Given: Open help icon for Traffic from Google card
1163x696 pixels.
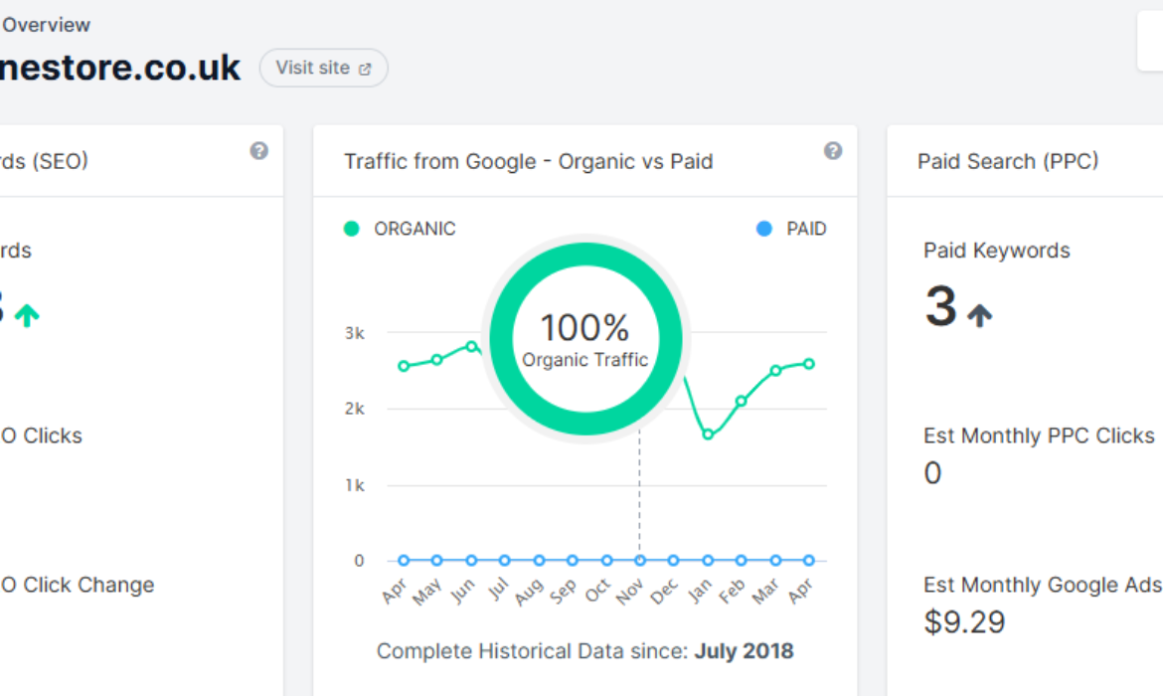Looking at the screenshot, I should [833, 150].
